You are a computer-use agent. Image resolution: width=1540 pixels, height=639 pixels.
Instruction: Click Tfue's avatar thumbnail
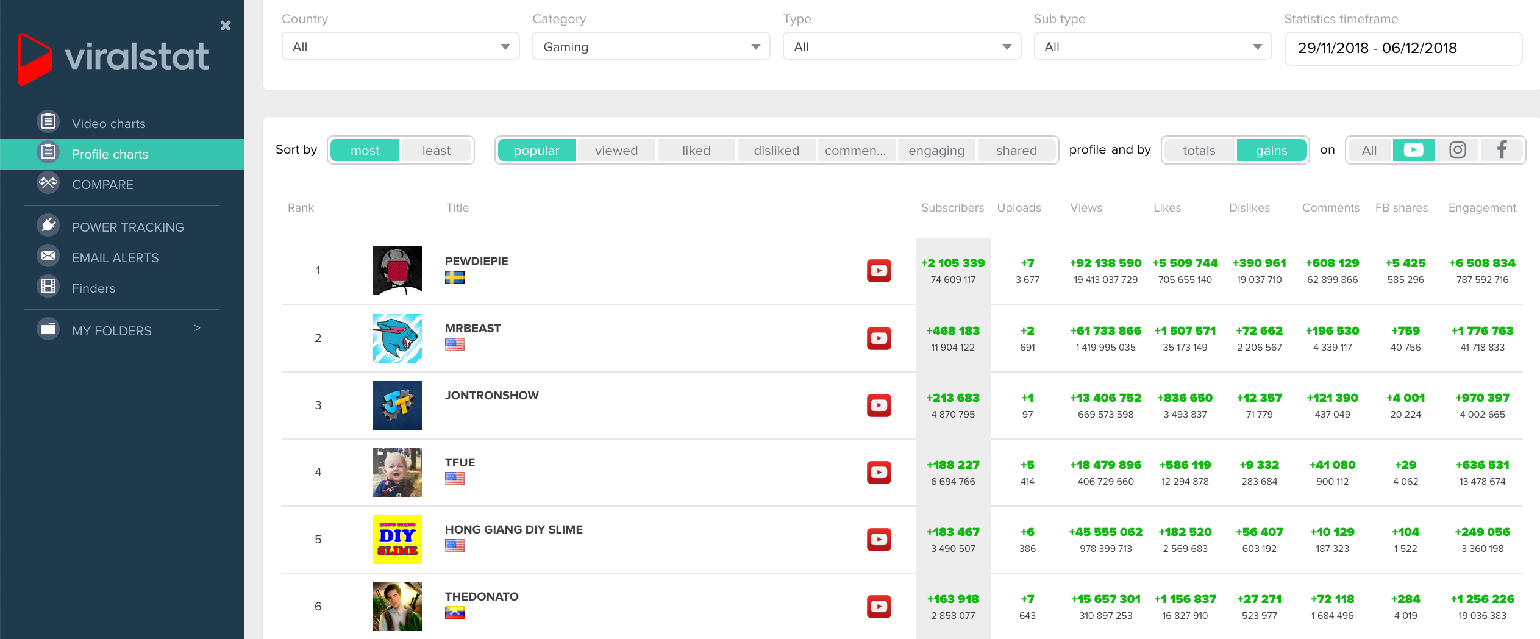pyautogui.click(x=397, y=473)
